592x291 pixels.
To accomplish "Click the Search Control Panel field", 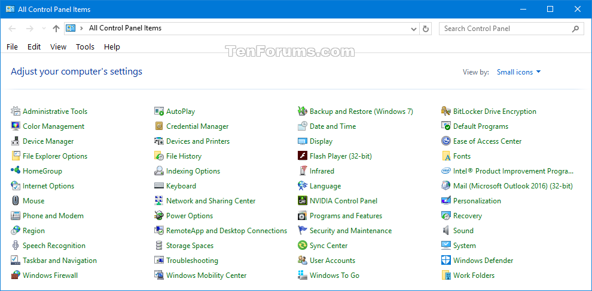I will coord(511,29).
